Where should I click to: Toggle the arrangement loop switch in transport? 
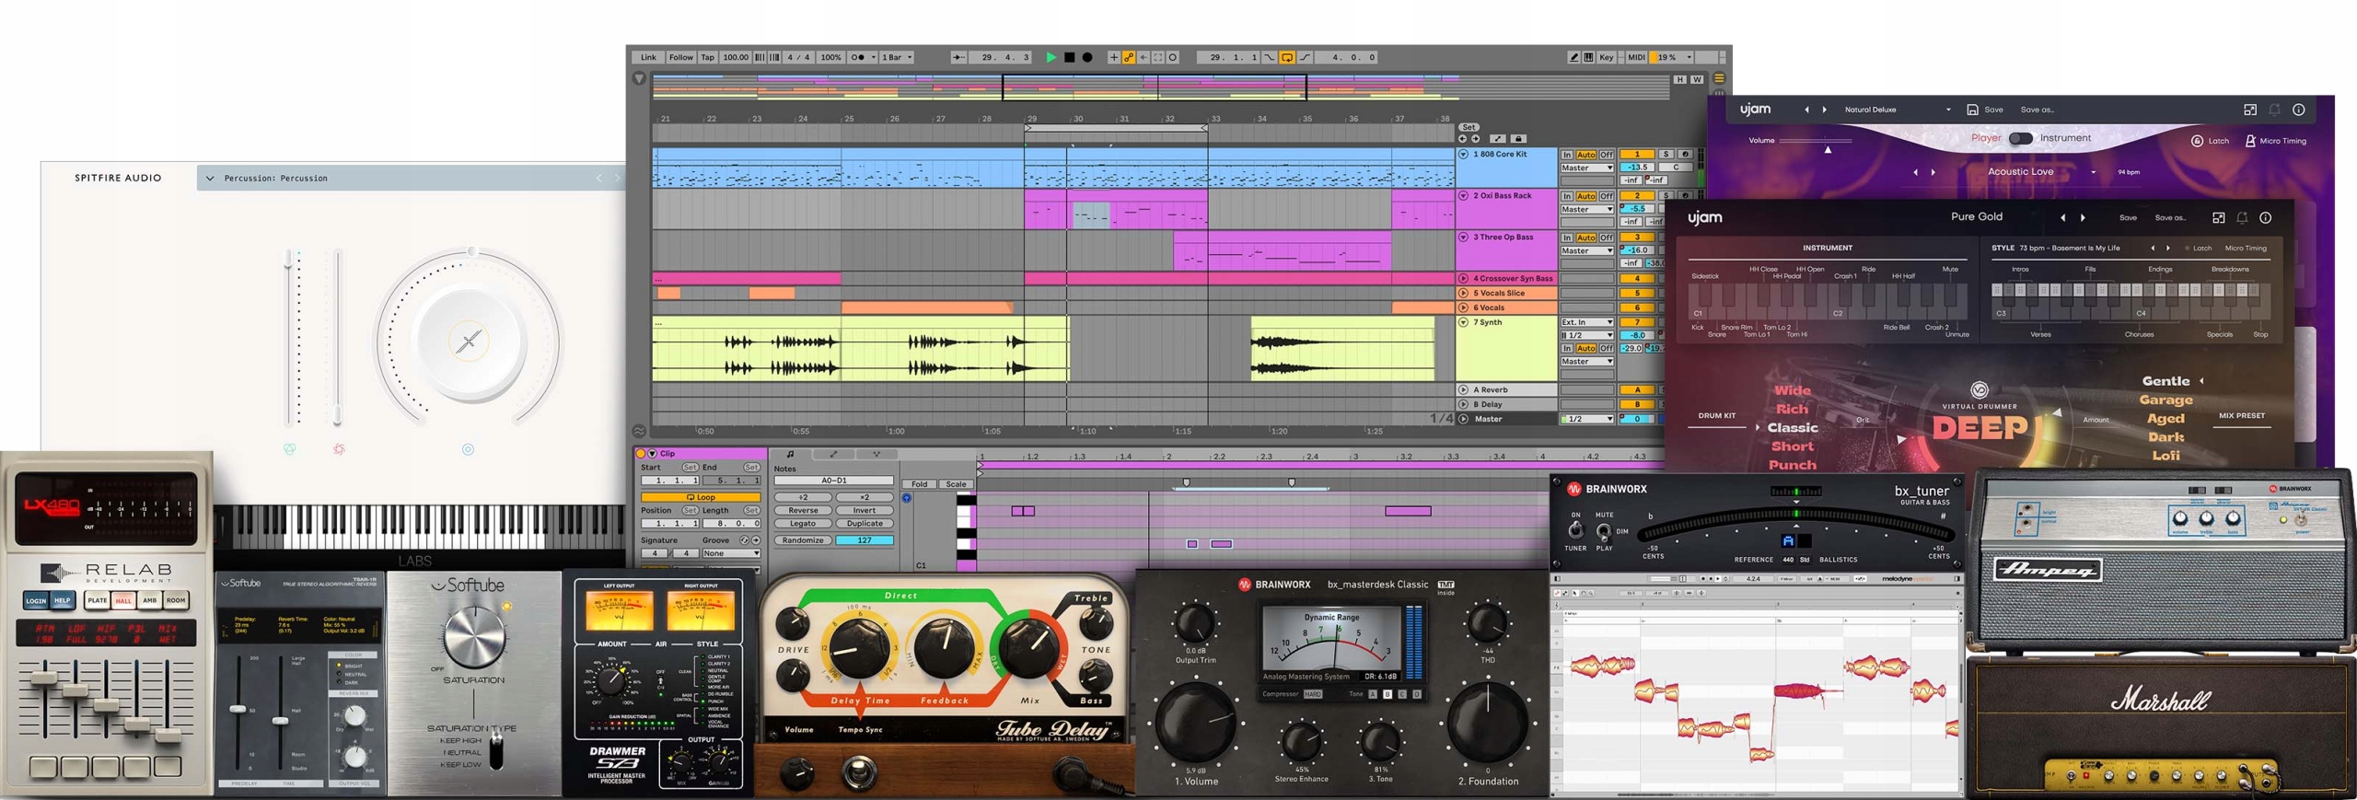(1286, 57)
